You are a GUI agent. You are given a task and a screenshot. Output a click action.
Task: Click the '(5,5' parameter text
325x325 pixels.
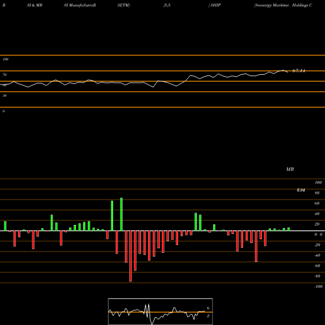pyautogui.click(x=167, y=5)
